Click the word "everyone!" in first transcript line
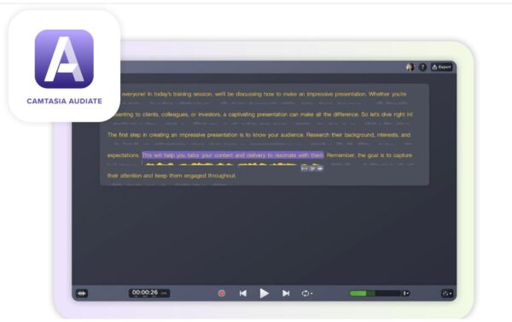The width and height of the screenshot is (512, 322). point(134,94)
